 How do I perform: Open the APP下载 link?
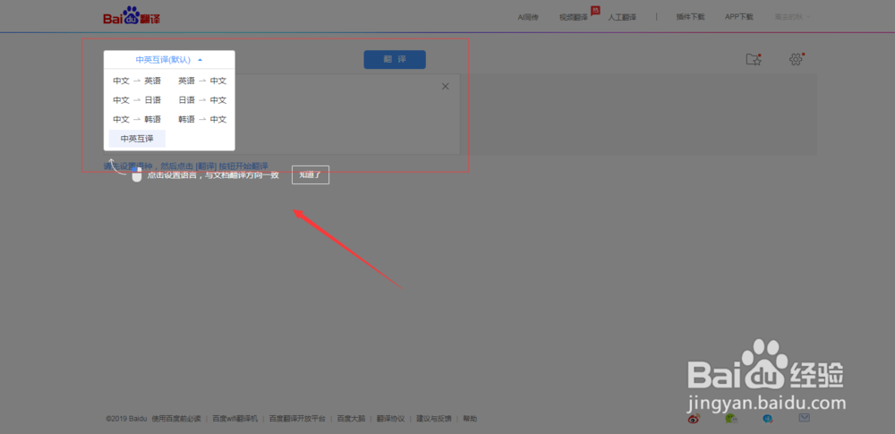pos(739,17)
